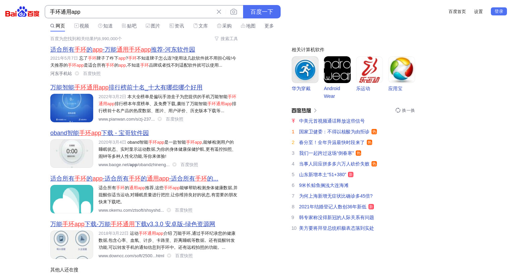Open hot search 春分至！全年升温最快时段来了
Viewport: 515px width, 276px height.
click(332, 143)
